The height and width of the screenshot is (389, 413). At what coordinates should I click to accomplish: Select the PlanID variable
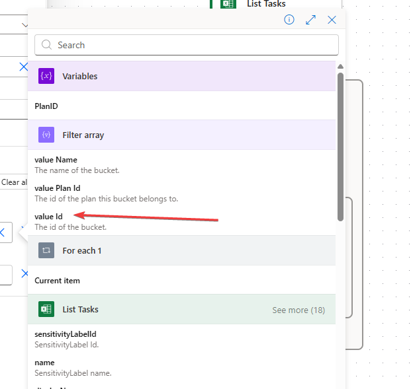pos(47,106)
